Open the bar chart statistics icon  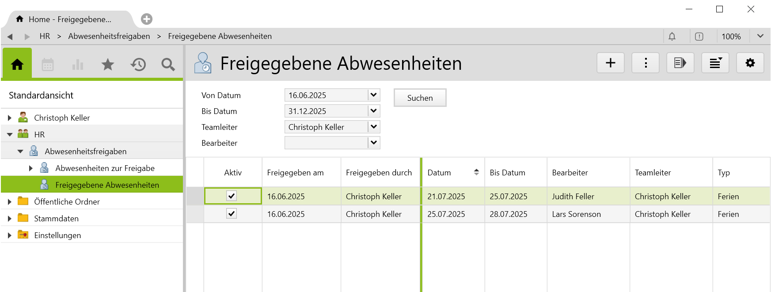(78, 64)
